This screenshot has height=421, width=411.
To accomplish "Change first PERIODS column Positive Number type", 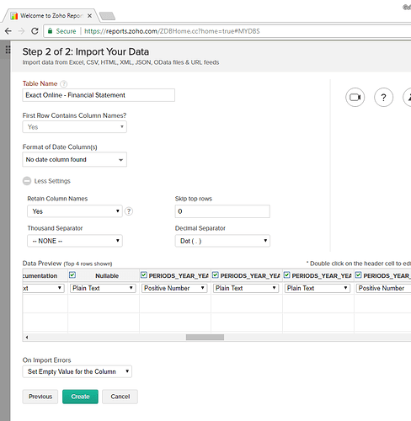I will coord(174,288).
